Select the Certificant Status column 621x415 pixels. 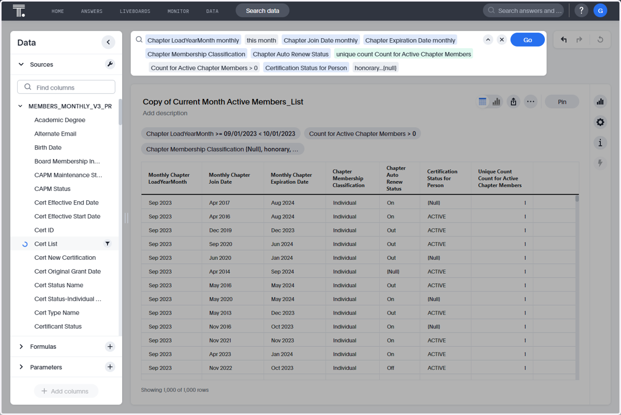[x=58, y=327]
